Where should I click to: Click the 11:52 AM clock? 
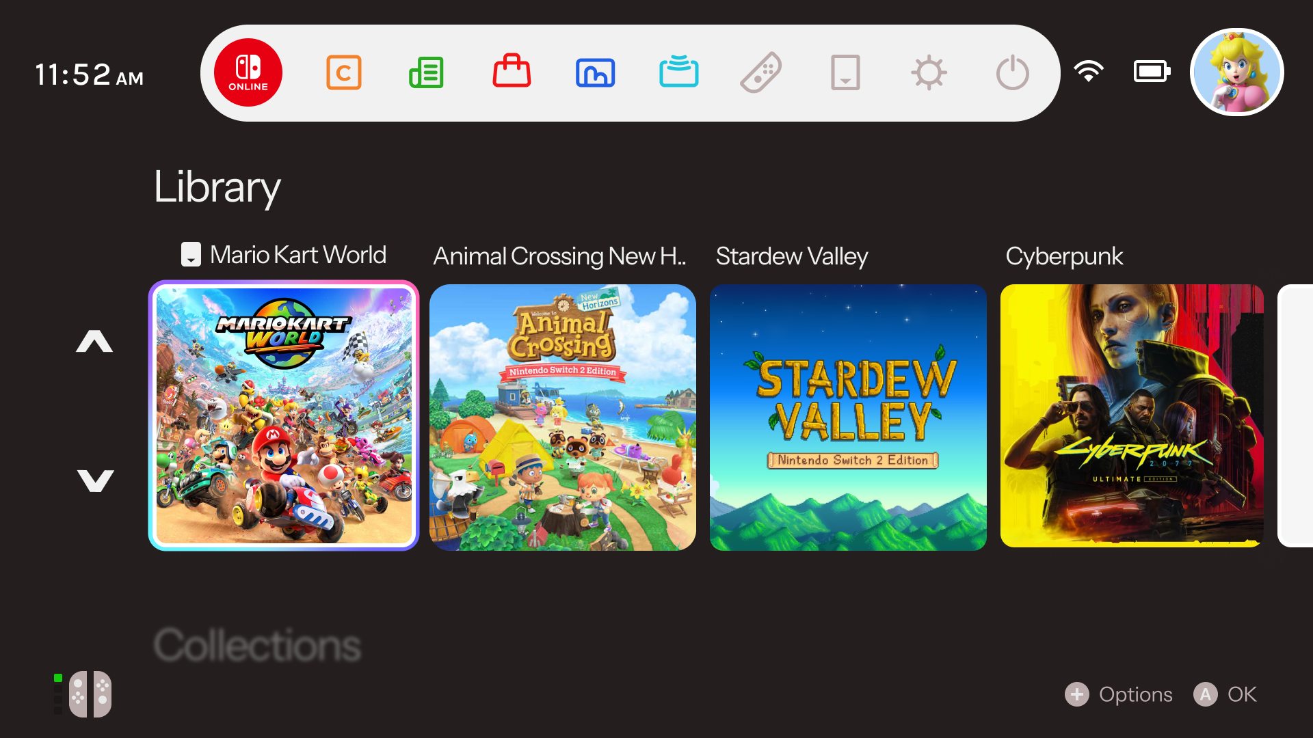(90, 74)
